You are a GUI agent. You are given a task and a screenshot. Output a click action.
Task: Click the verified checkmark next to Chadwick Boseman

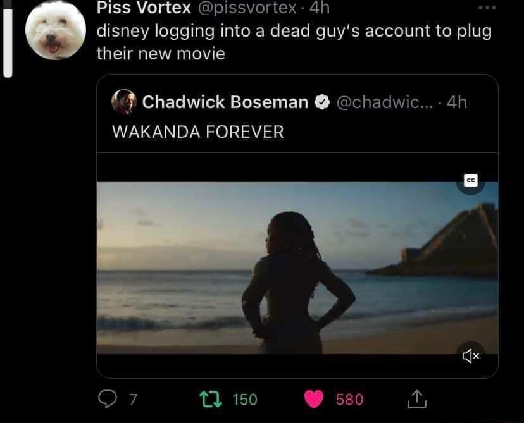[323, 101]
